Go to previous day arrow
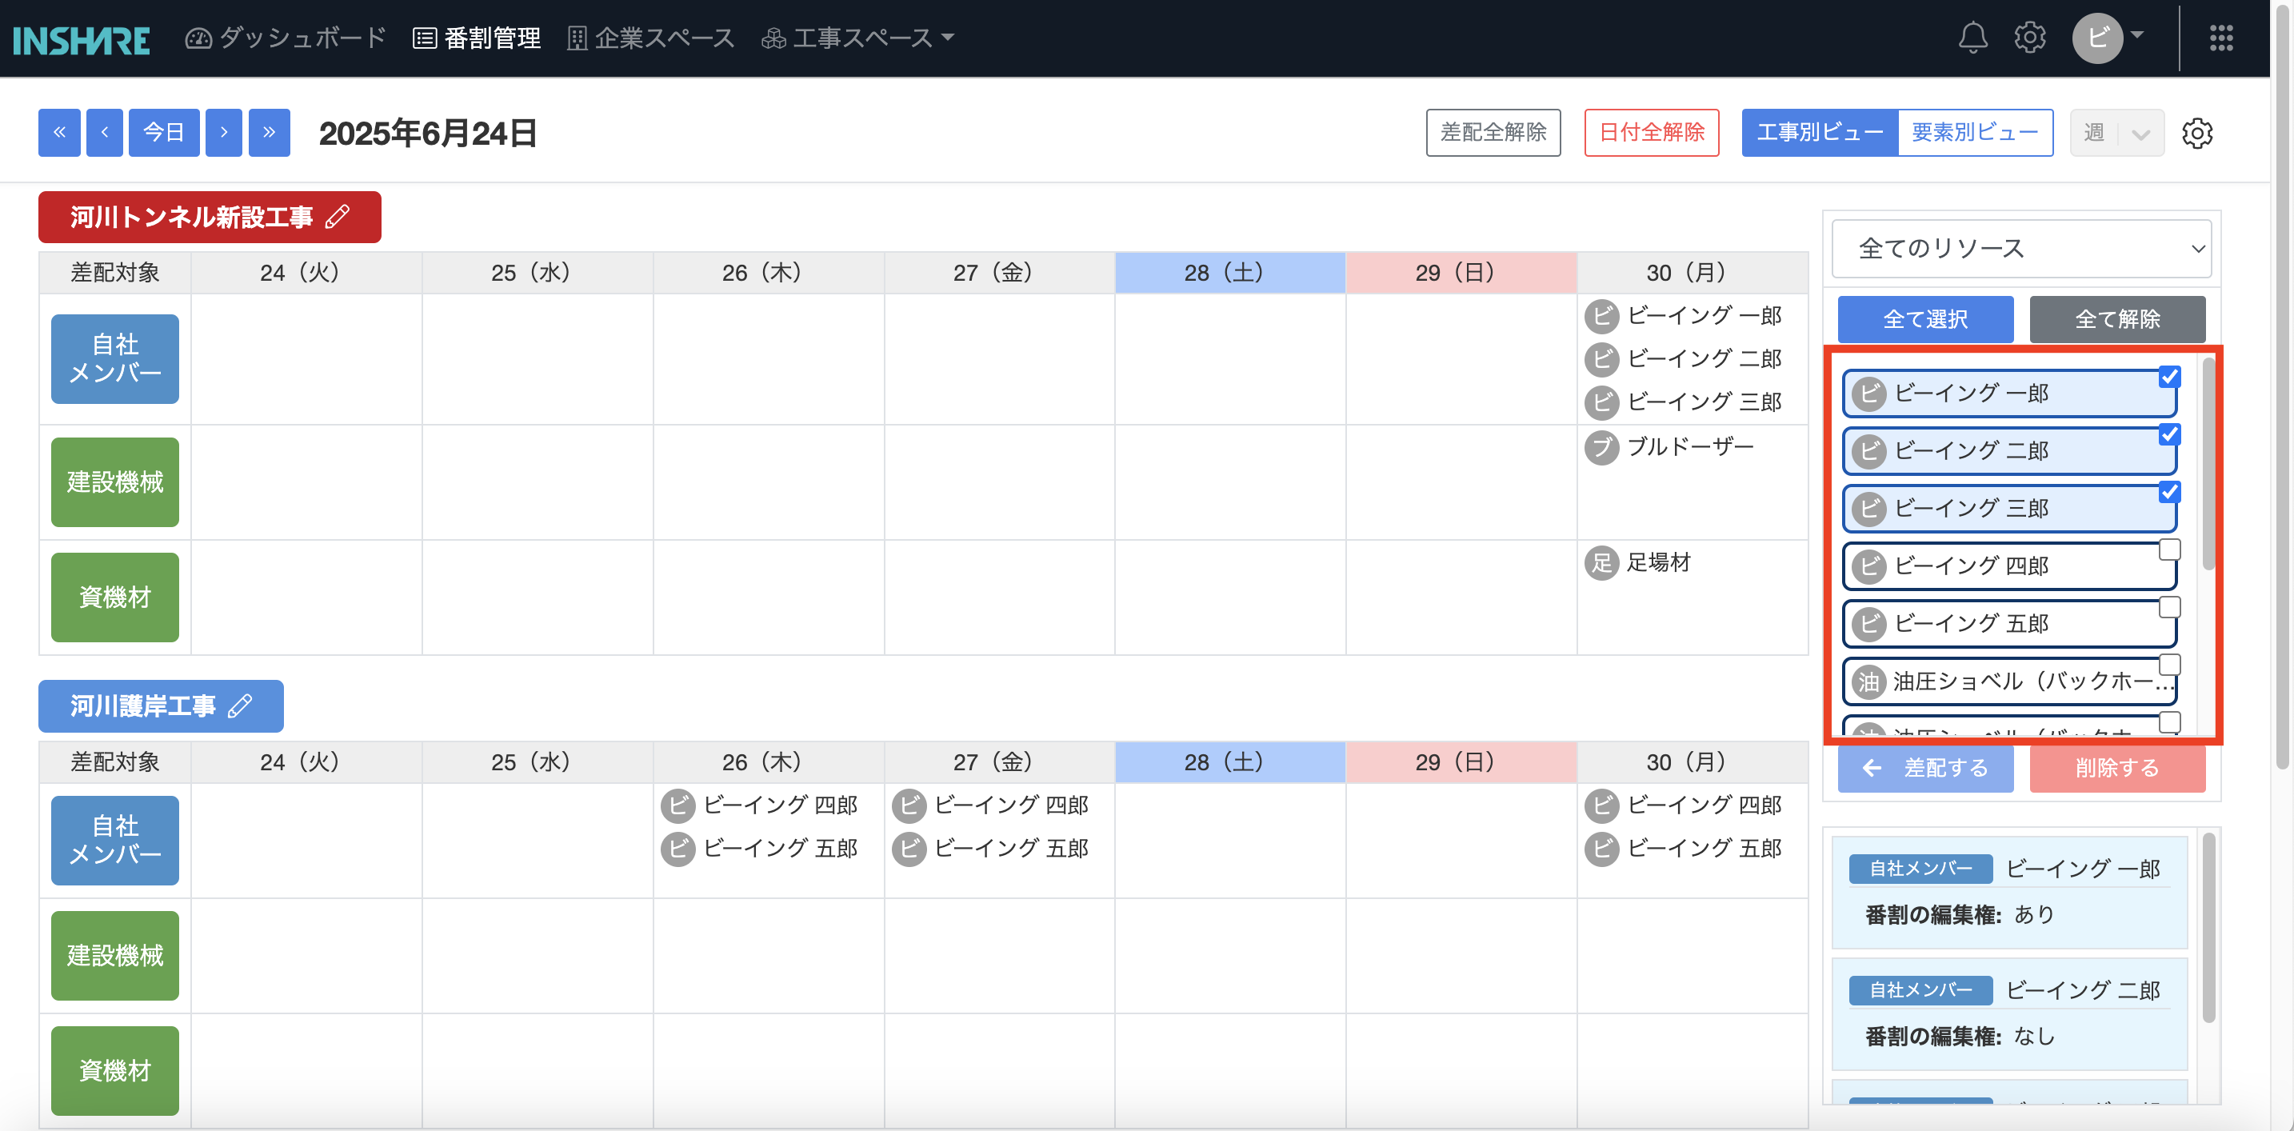Viewport: 2294px width, 1131px height. [104, 133]
